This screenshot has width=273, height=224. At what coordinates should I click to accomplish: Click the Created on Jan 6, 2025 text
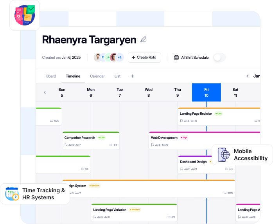click(61, 58)
